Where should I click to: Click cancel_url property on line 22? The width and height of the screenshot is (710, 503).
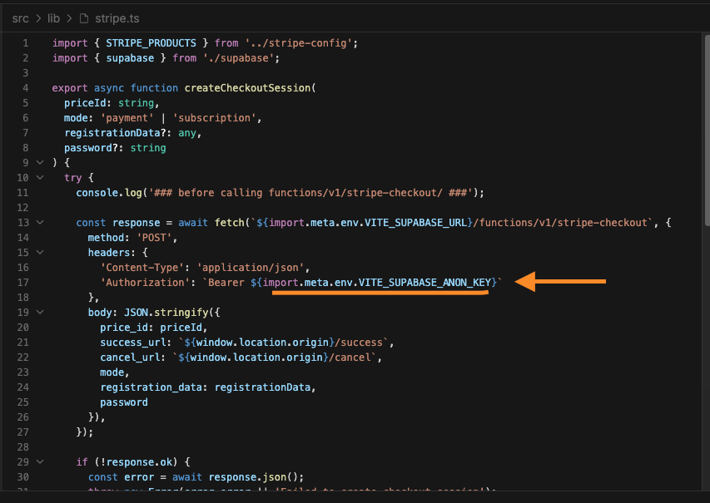click(x=130, y=357)
